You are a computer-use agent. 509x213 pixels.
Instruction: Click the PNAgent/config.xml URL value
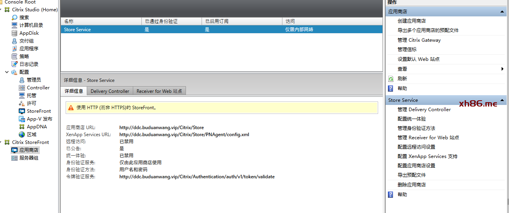pos(184,135)
